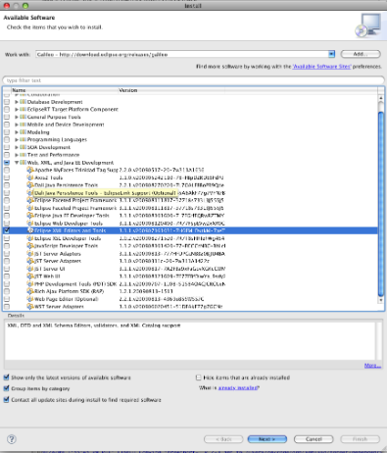Image resolution: width=387 pixels, height=453 pixels.
Task: Click the Test and Performance category icon
Action: pyautogui.click(x=23, y=155)
